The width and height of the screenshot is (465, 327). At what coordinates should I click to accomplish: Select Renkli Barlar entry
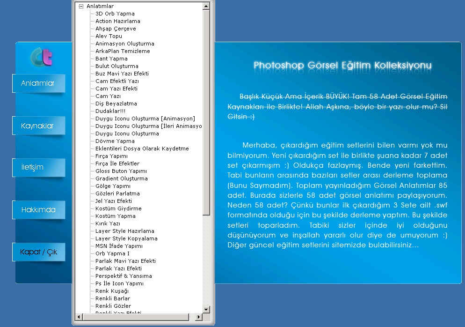(113, 298)
